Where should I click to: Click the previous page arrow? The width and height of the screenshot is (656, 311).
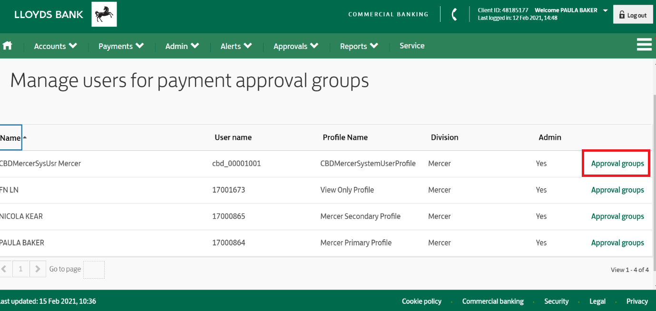pyautogui.click(x=5, y=269)
